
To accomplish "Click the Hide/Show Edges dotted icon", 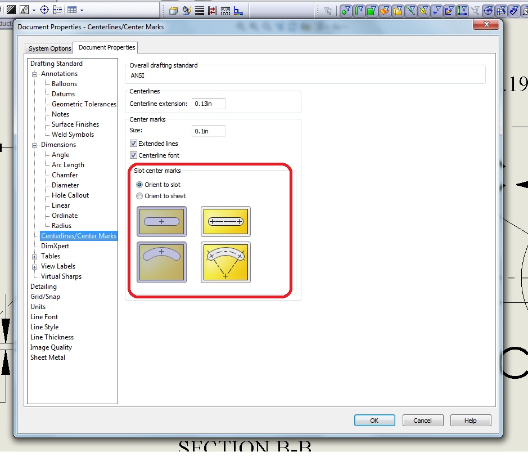I will click(x=225, y=11).
